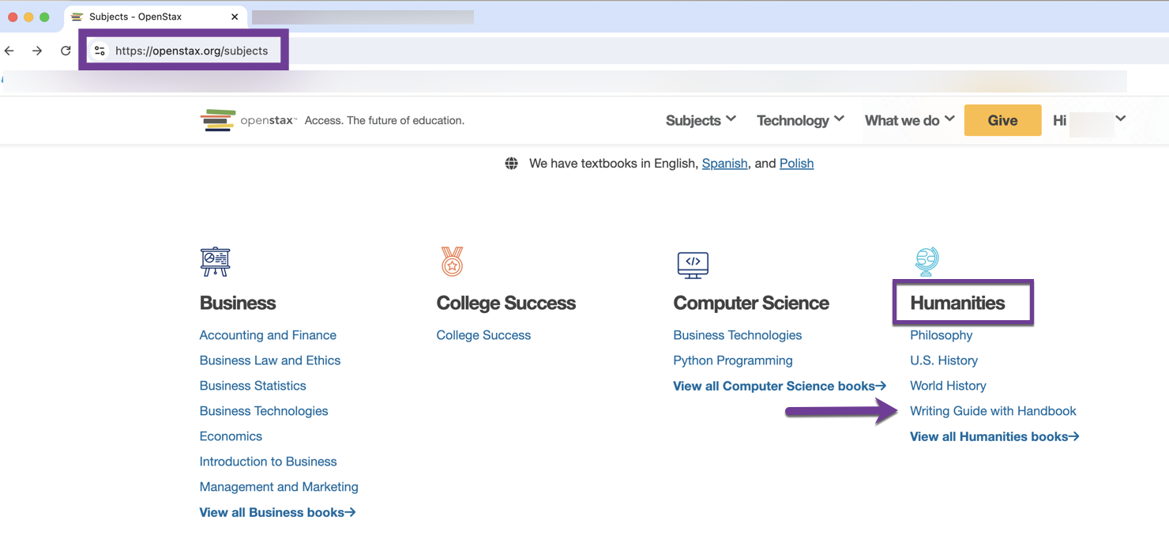This screenshot has height=547, width=1169.
Task: Click the College Success section heading
Action: coord(506,303)
